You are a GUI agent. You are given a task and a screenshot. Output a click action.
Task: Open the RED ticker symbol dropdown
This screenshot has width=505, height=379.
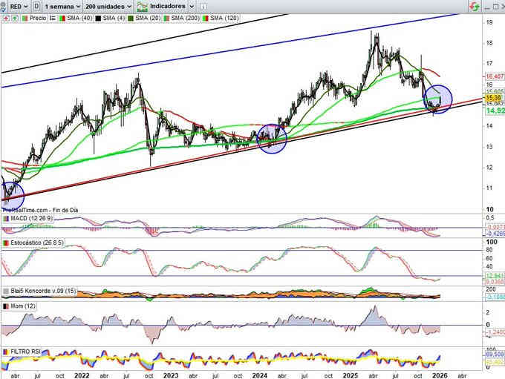tap(15, 5)
